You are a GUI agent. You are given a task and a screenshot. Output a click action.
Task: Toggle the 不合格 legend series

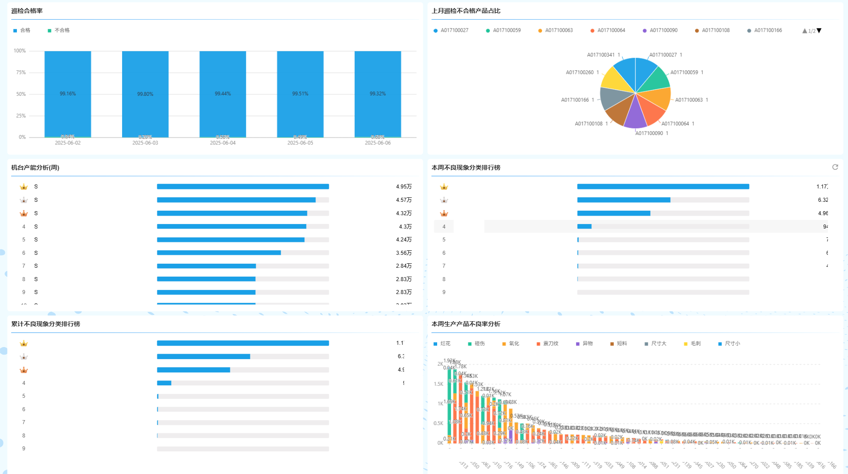point(58,30)
